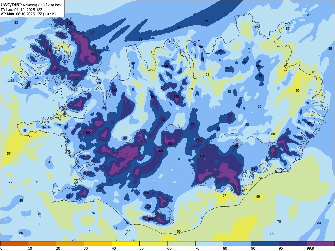
Task: Click the legend label 30
Action: pos(86,248)
